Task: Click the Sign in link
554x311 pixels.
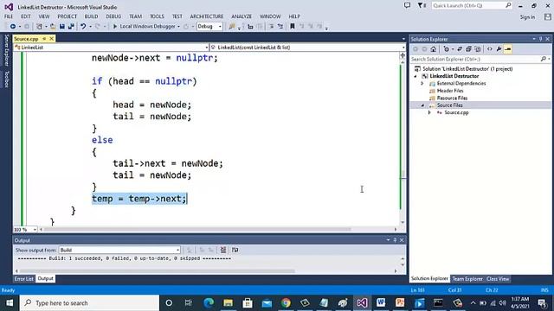Action: 527,17
